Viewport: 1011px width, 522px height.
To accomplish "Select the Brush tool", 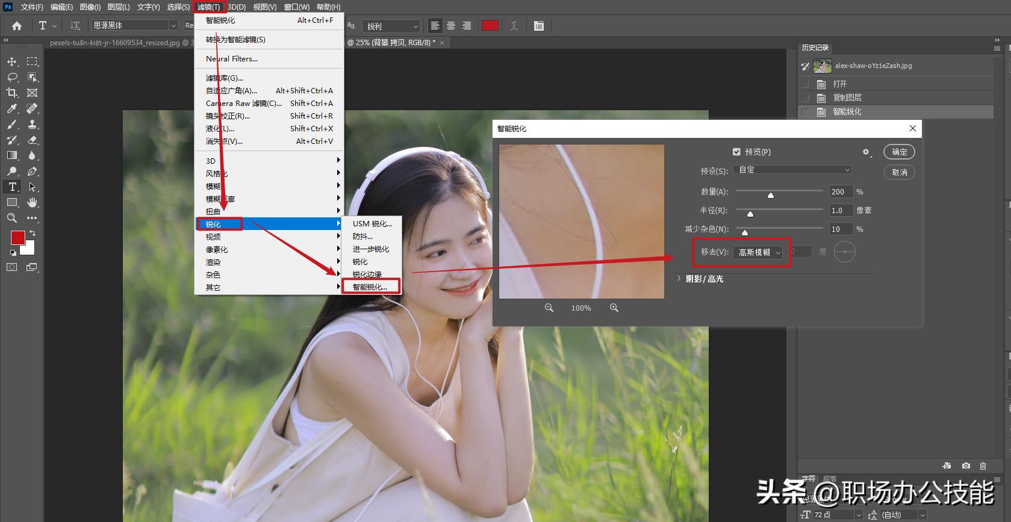I will coord(12,124).
